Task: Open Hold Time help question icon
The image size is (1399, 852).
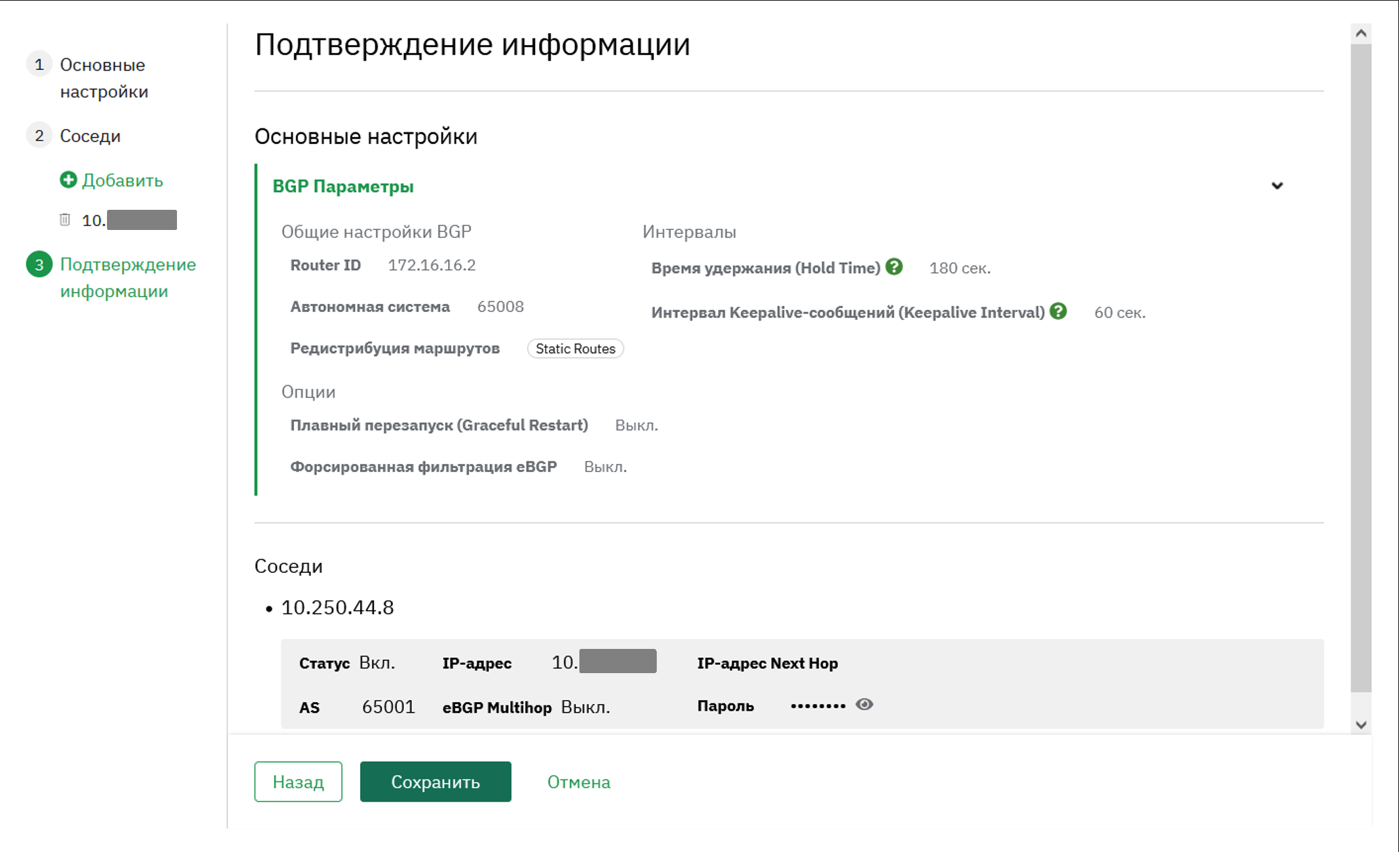Action: pyautogui.click(x=894, y=267)
